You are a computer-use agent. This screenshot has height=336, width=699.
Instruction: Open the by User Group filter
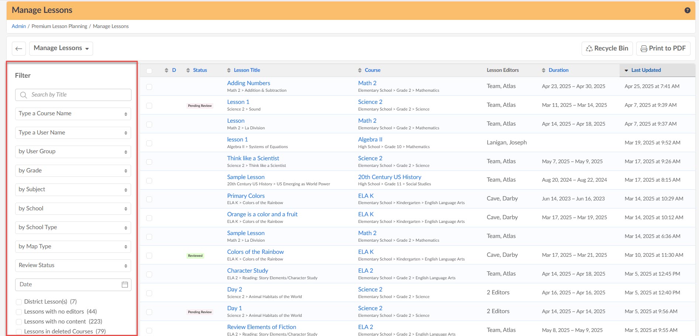click(x=73, y=151)
